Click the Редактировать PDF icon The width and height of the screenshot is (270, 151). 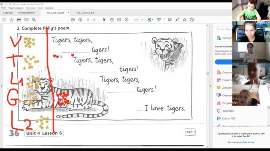click(x=219, y=80)
